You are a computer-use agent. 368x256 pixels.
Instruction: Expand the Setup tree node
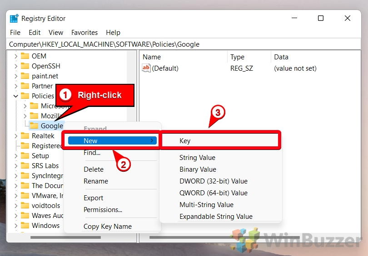tap(16, 156)
